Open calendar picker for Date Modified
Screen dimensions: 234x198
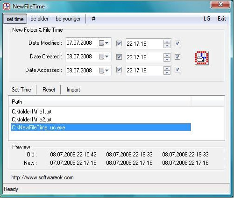(104, 43)
